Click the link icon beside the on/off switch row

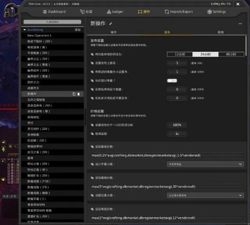[92, 80]
